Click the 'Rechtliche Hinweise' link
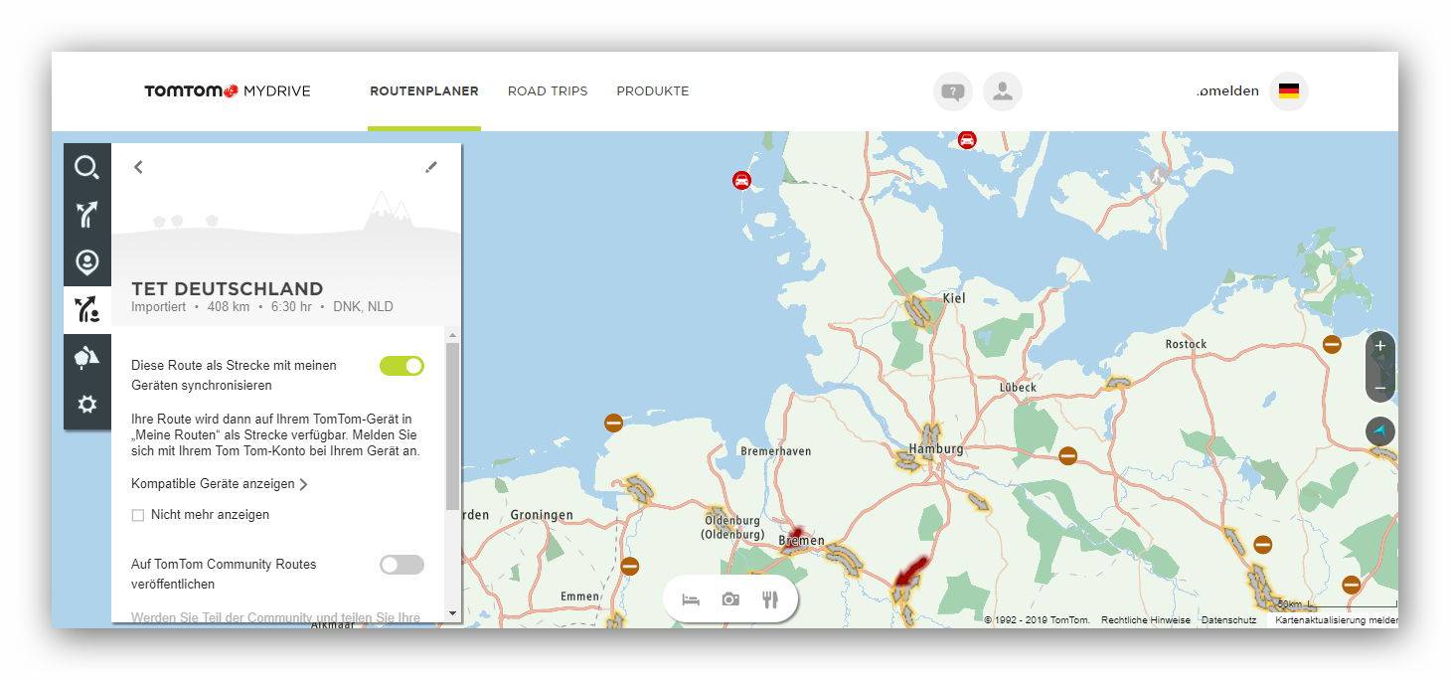 (1145, 620)
